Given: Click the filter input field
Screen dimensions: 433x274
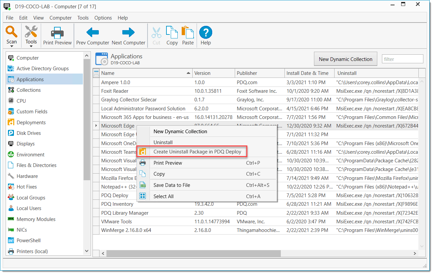Looking at the screenshot, I should coord(402,59).
